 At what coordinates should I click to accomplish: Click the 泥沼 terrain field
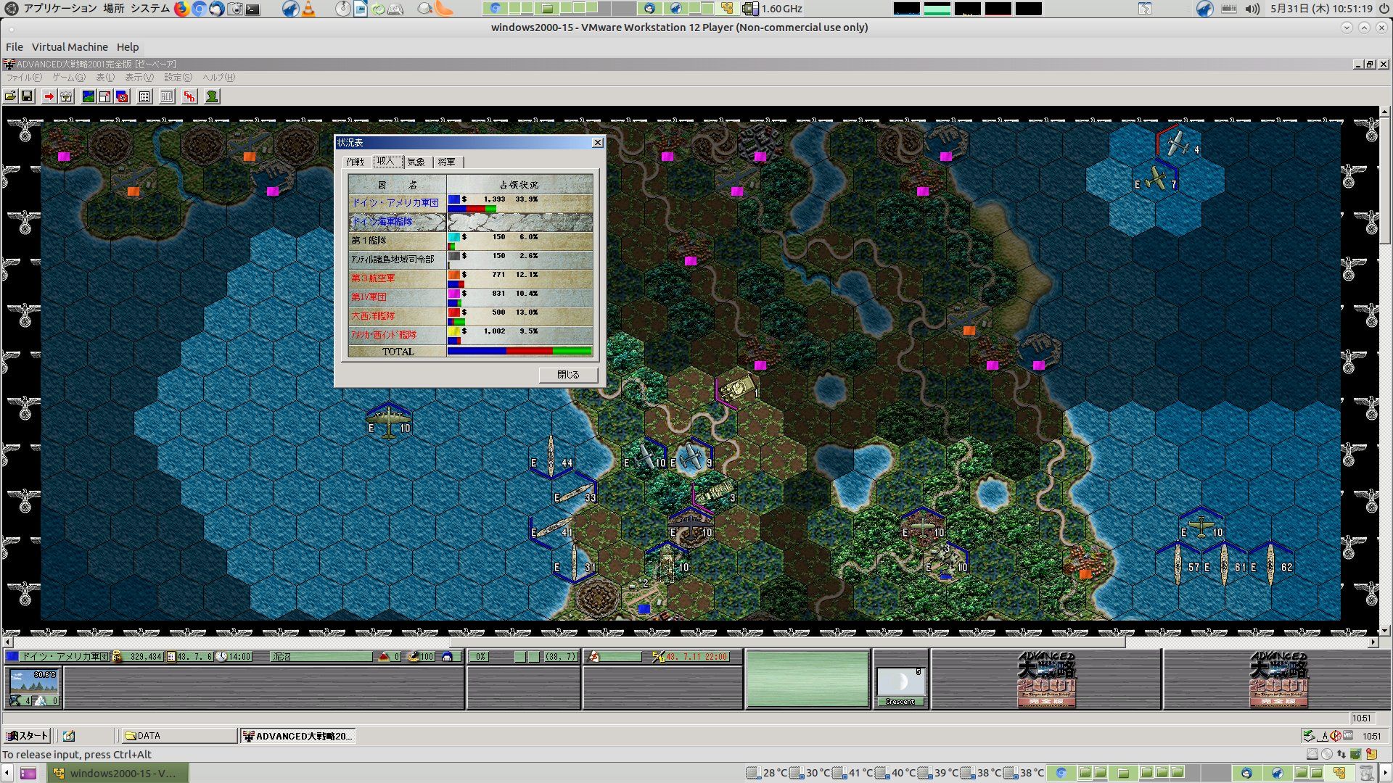point(321,657)
